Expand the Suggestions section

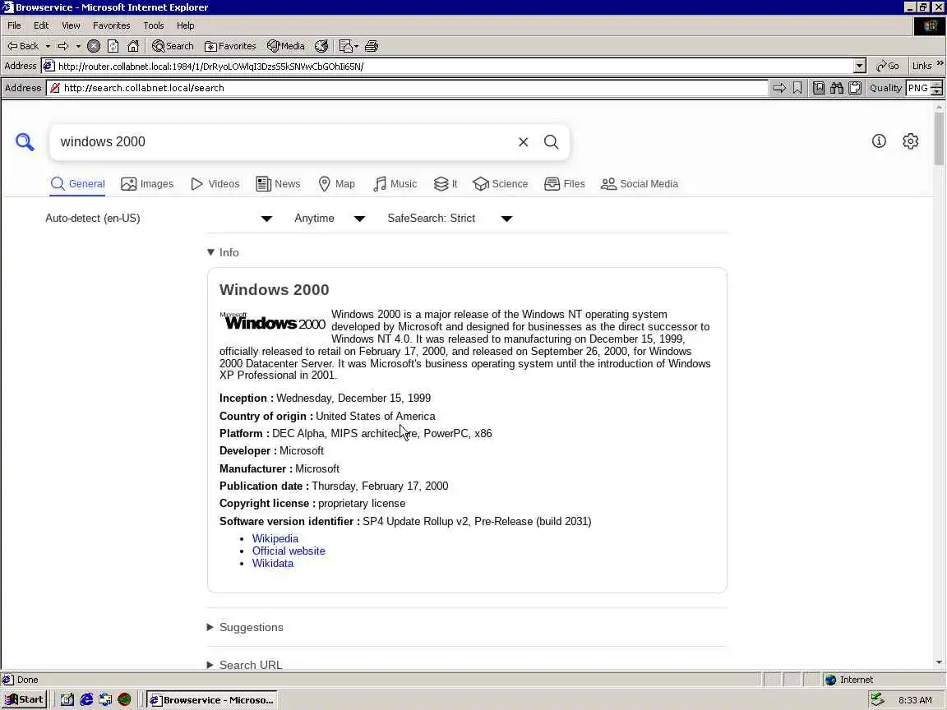coord(245,627)
